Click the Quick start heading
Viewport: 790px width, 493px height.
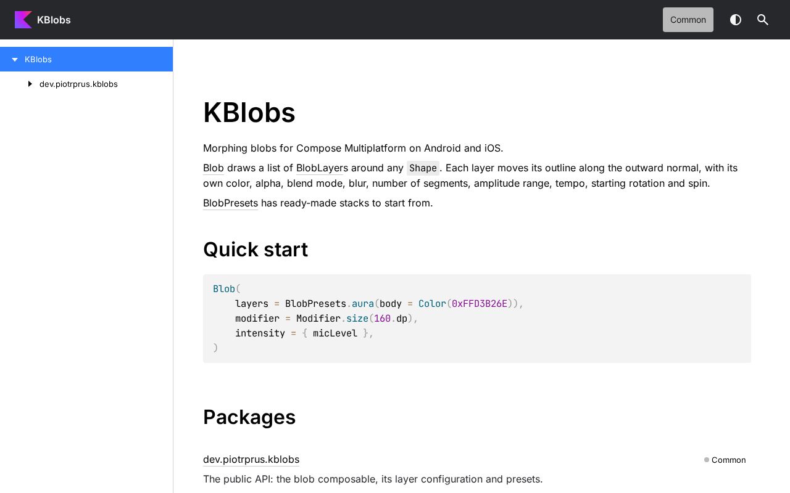tap(256, 250)
